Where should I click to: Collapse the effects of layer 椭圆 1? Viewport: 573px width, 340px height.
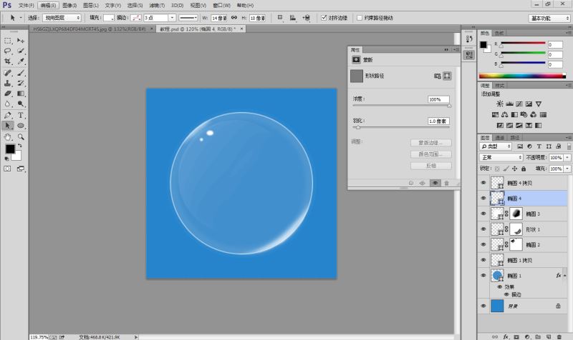point(566,275)
